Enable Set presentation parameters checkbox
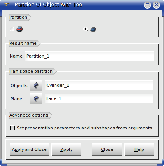 [12, 128]
